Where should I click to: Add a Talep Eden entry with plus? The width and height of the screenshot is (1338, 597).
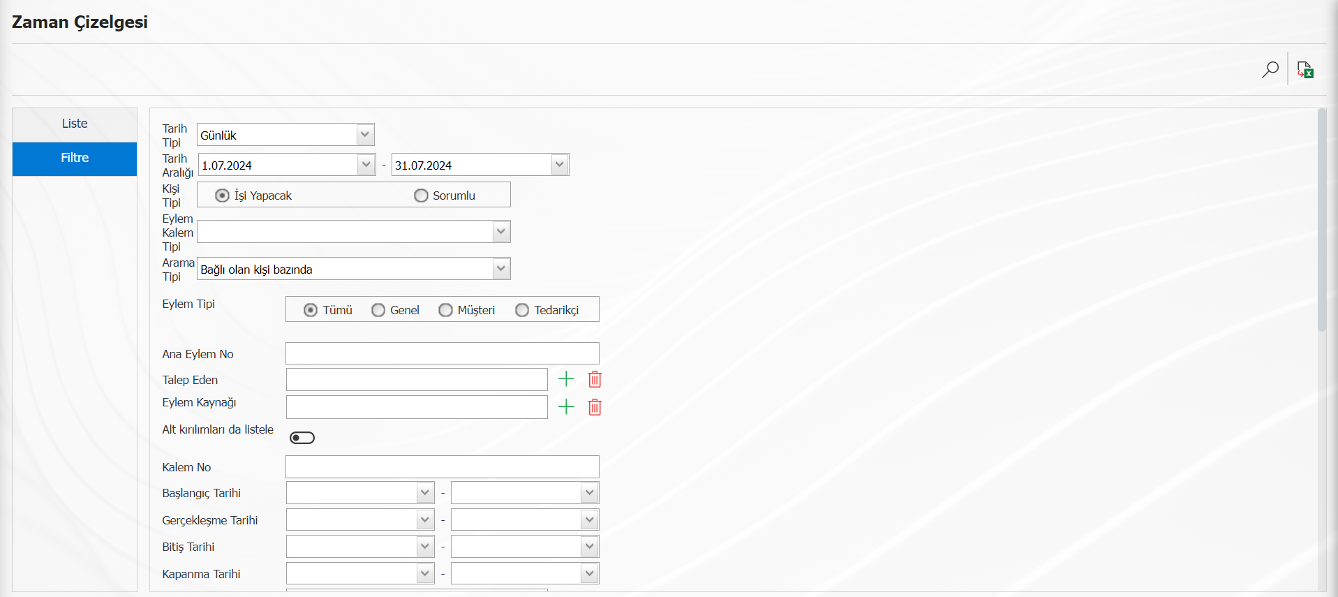[x=566, y=379]
